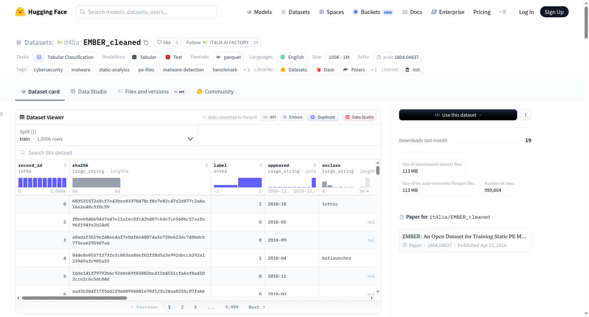Filter by Tabular Classification task
589x317 pixels.
coord(65,57)
